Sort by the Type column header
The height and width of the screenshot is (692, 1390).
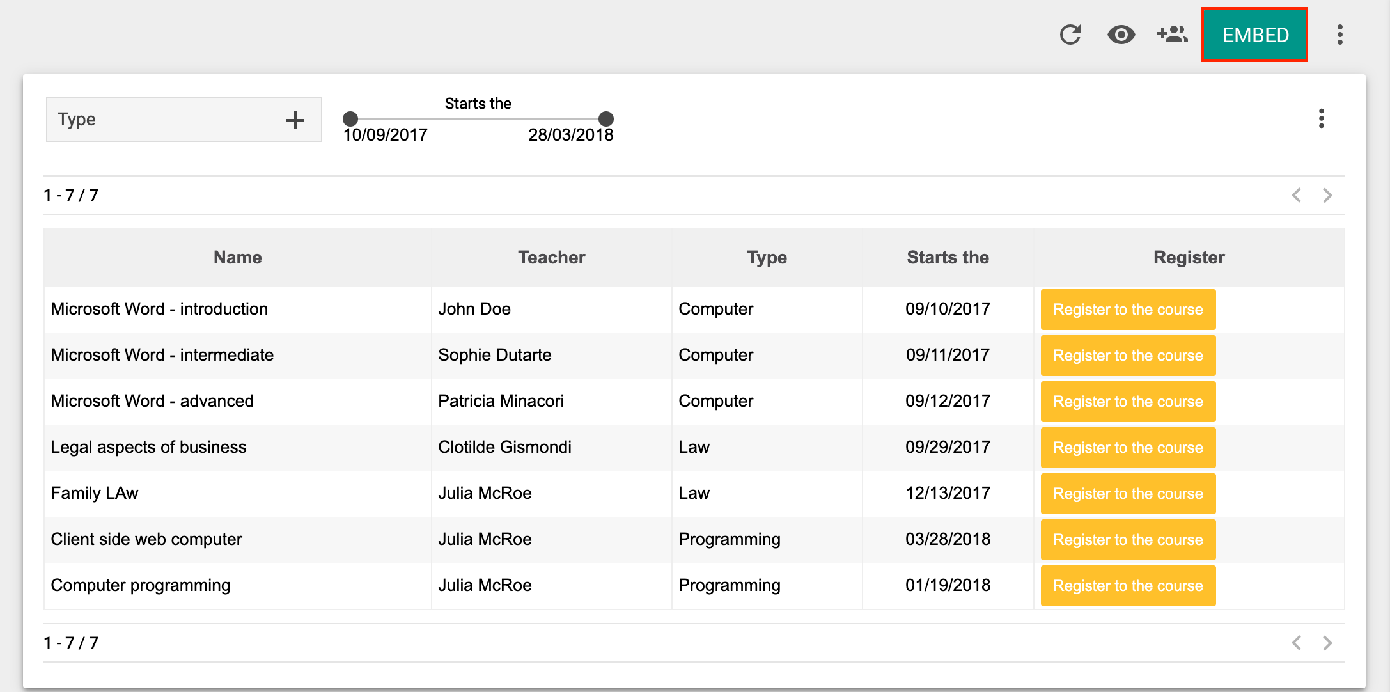click(767, 257)
